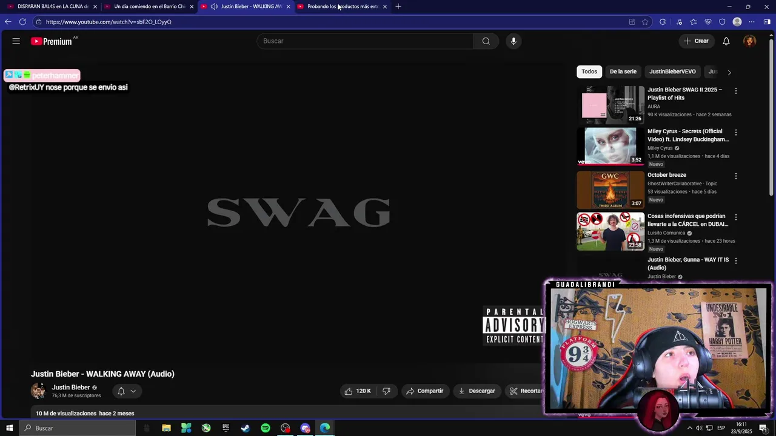Refresh the browser page
The image size is (776, 436).
[x=22, y=22]
